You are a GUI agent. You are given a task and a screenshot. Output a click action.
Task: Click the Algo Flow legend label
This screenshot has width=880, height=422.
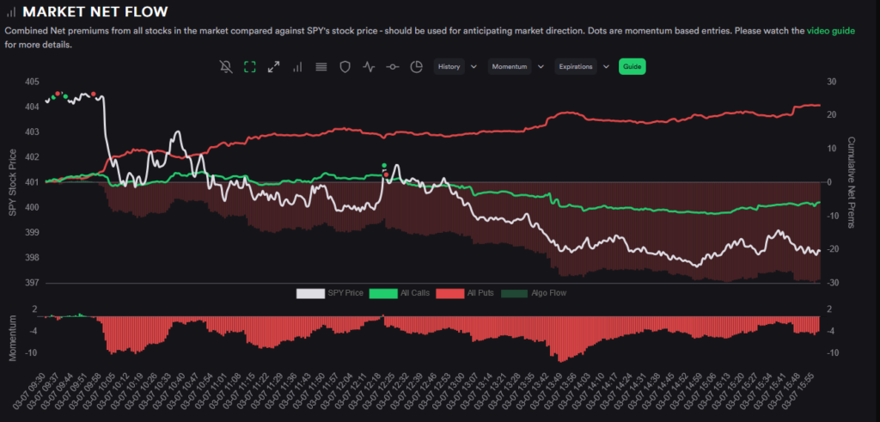point(548,293)
